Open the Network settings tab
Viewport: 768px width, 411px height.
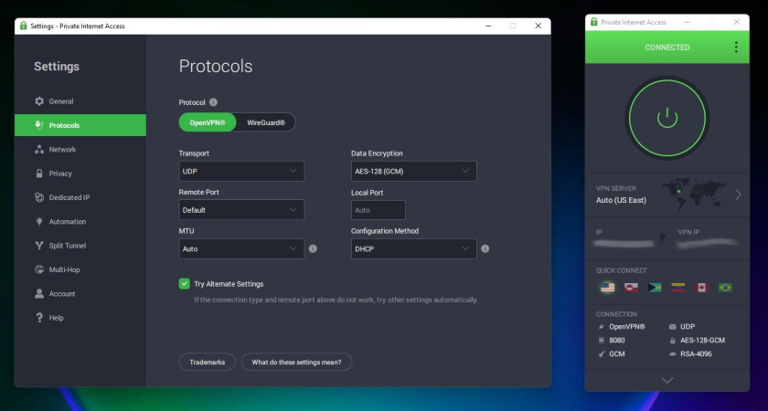pyautogui.click(x=62, y=149)
